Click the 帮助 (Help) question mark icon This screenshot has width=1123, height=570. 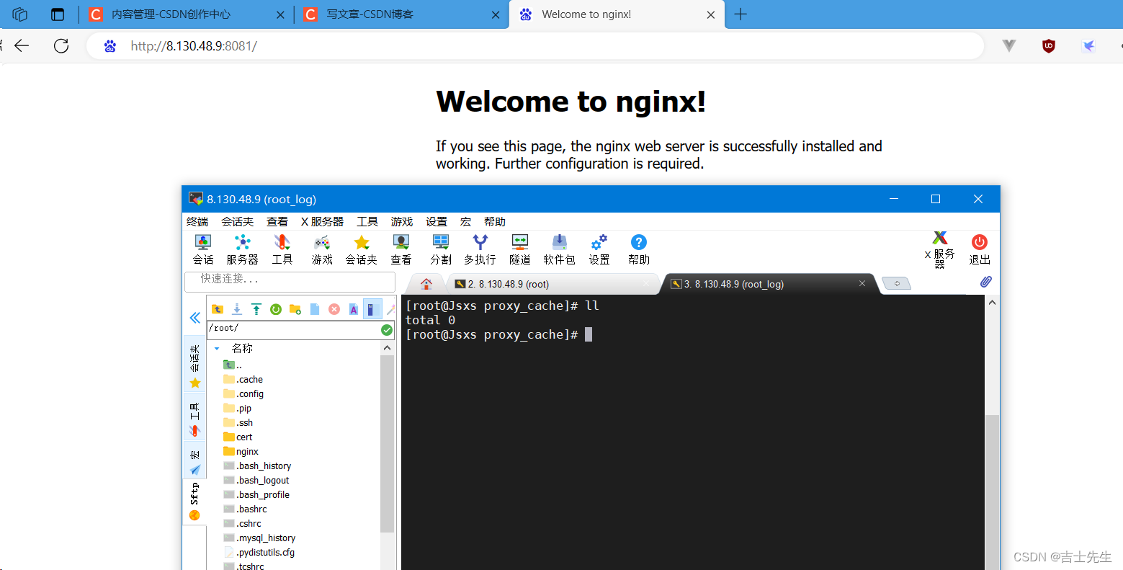pos(639,249)
